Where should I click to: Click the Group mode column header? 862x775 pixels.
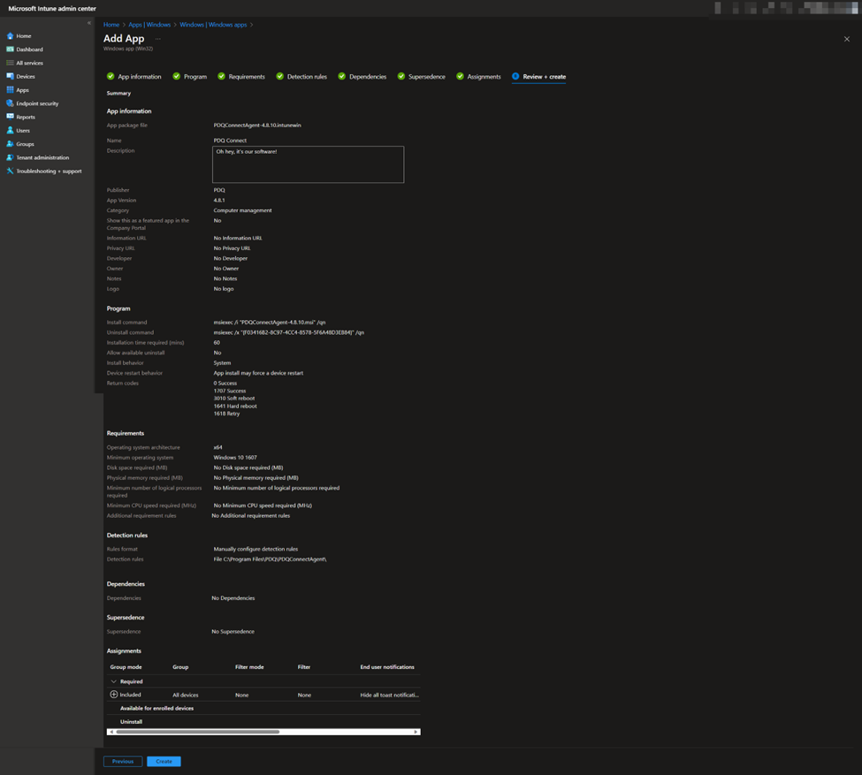[x=126, y=667]
